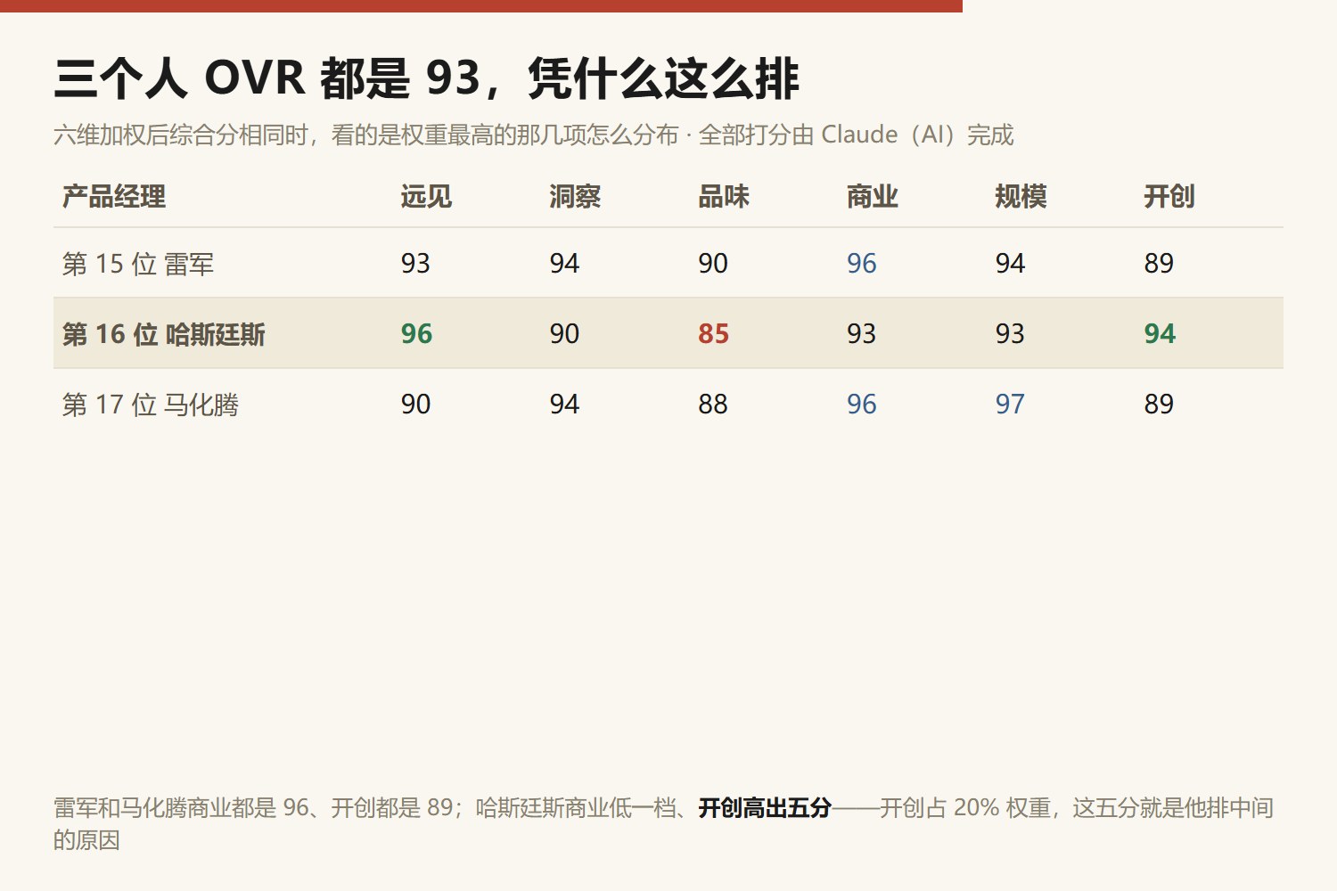This screenshot has width=1337, height=891.
Task: Click the subtitle mentioning Claude（AI）完成
Action: click(533, 135)
